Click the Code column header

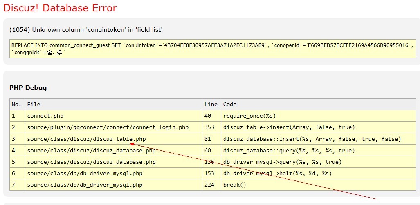230,104
